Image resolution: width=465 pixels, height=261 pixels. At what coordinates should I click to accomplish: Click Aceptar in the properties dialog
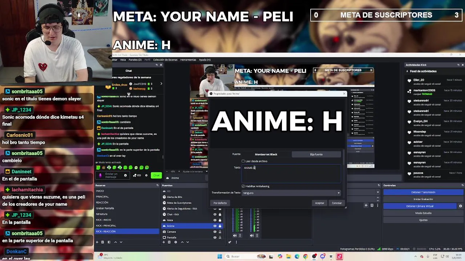320,203
